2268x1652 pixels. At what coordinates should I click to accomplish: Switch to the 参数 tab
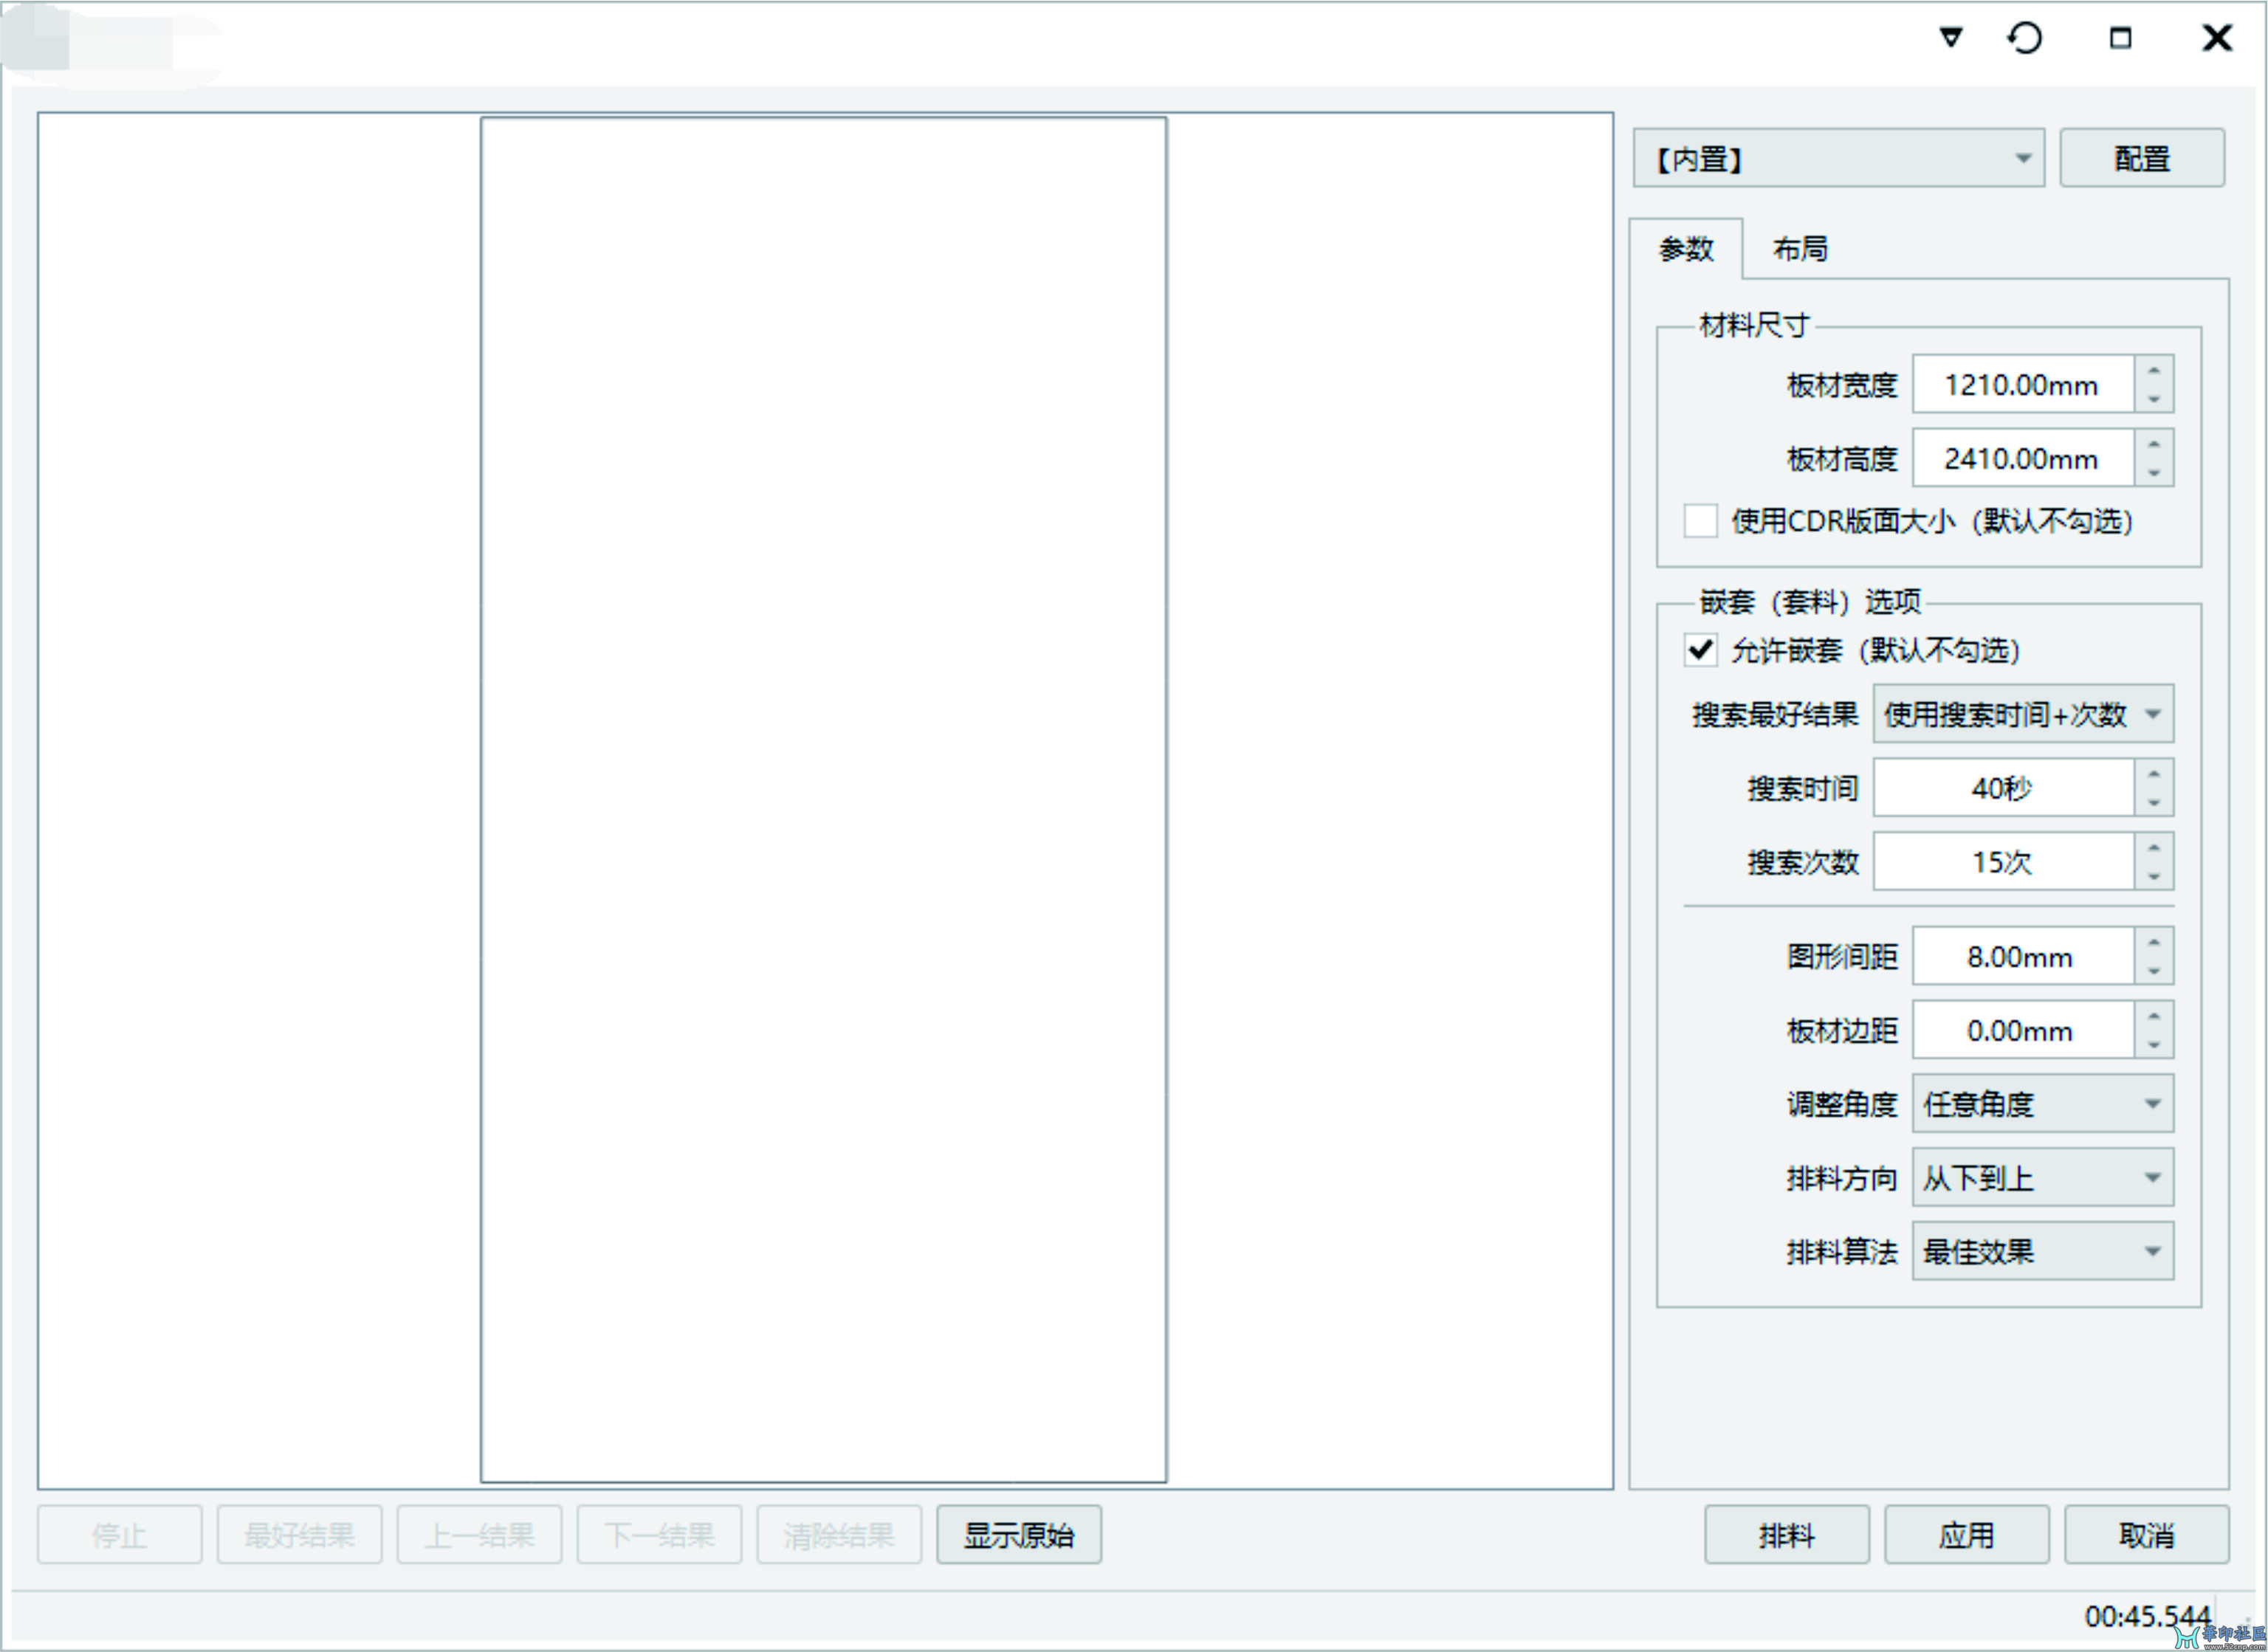pyautogui.click(x=1686, y=248)
